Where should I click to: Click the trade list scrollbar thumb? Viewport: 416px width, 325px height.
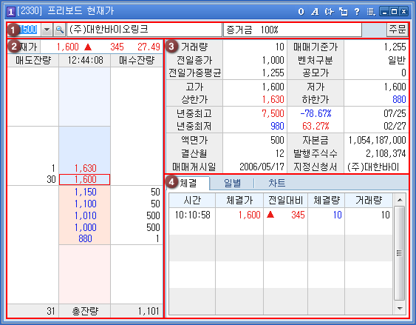pos(400,253)
